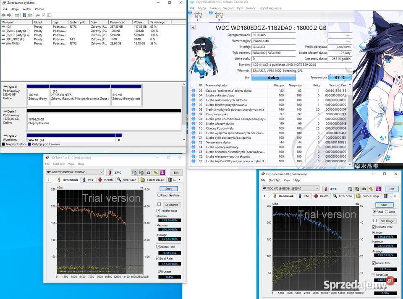This screenshot has width=403, height=299.
Task: Uncheck Access Time in right HD Tune
Action: [374, 263]
